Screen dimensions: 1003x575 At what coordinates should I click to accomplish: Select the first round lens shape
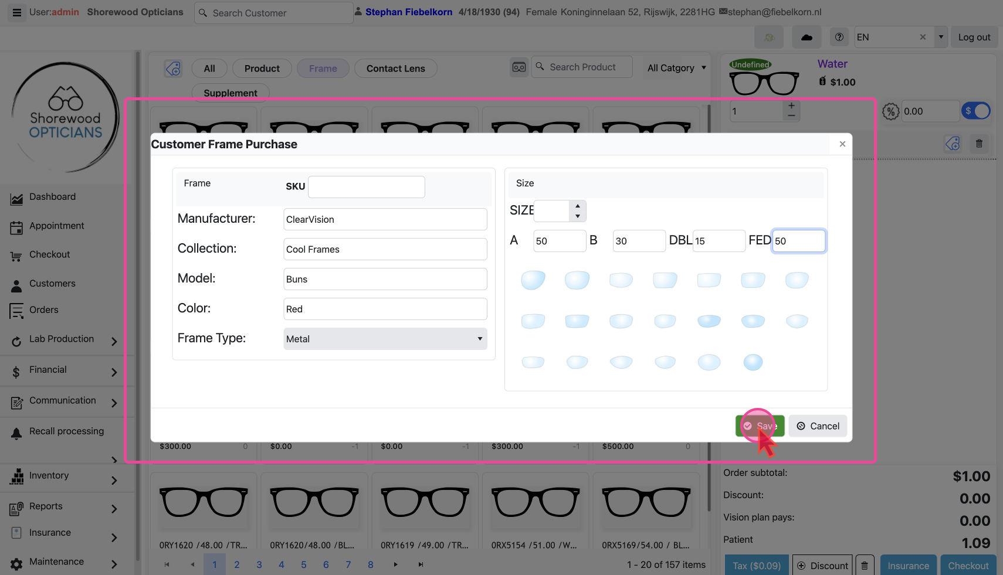pos(533,280)
